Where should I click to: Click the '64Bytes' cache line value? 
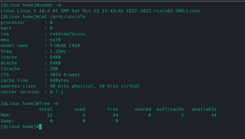(59, 80)
